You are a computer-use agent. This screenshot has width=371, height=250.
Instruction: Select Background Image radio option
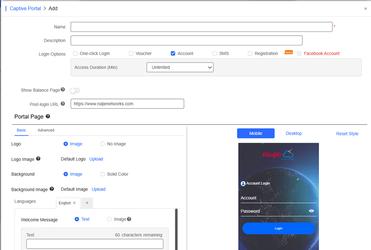tap(65, 174)
